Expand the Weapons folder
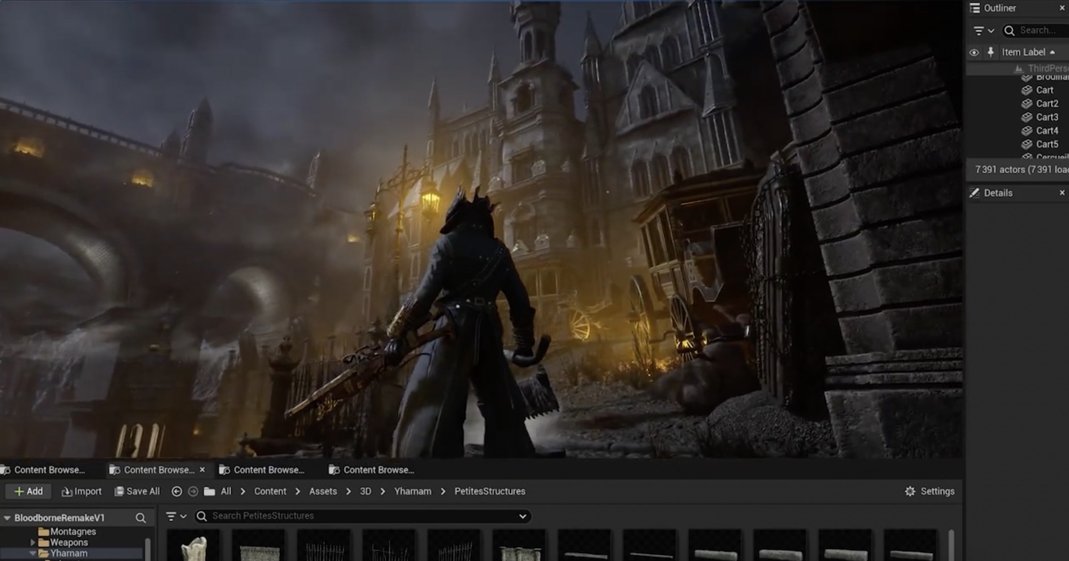The height and width of the screenshot is (561, 1069). coord(33,543)
